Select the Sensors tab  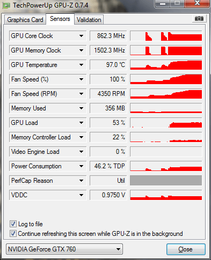point(60,19)
